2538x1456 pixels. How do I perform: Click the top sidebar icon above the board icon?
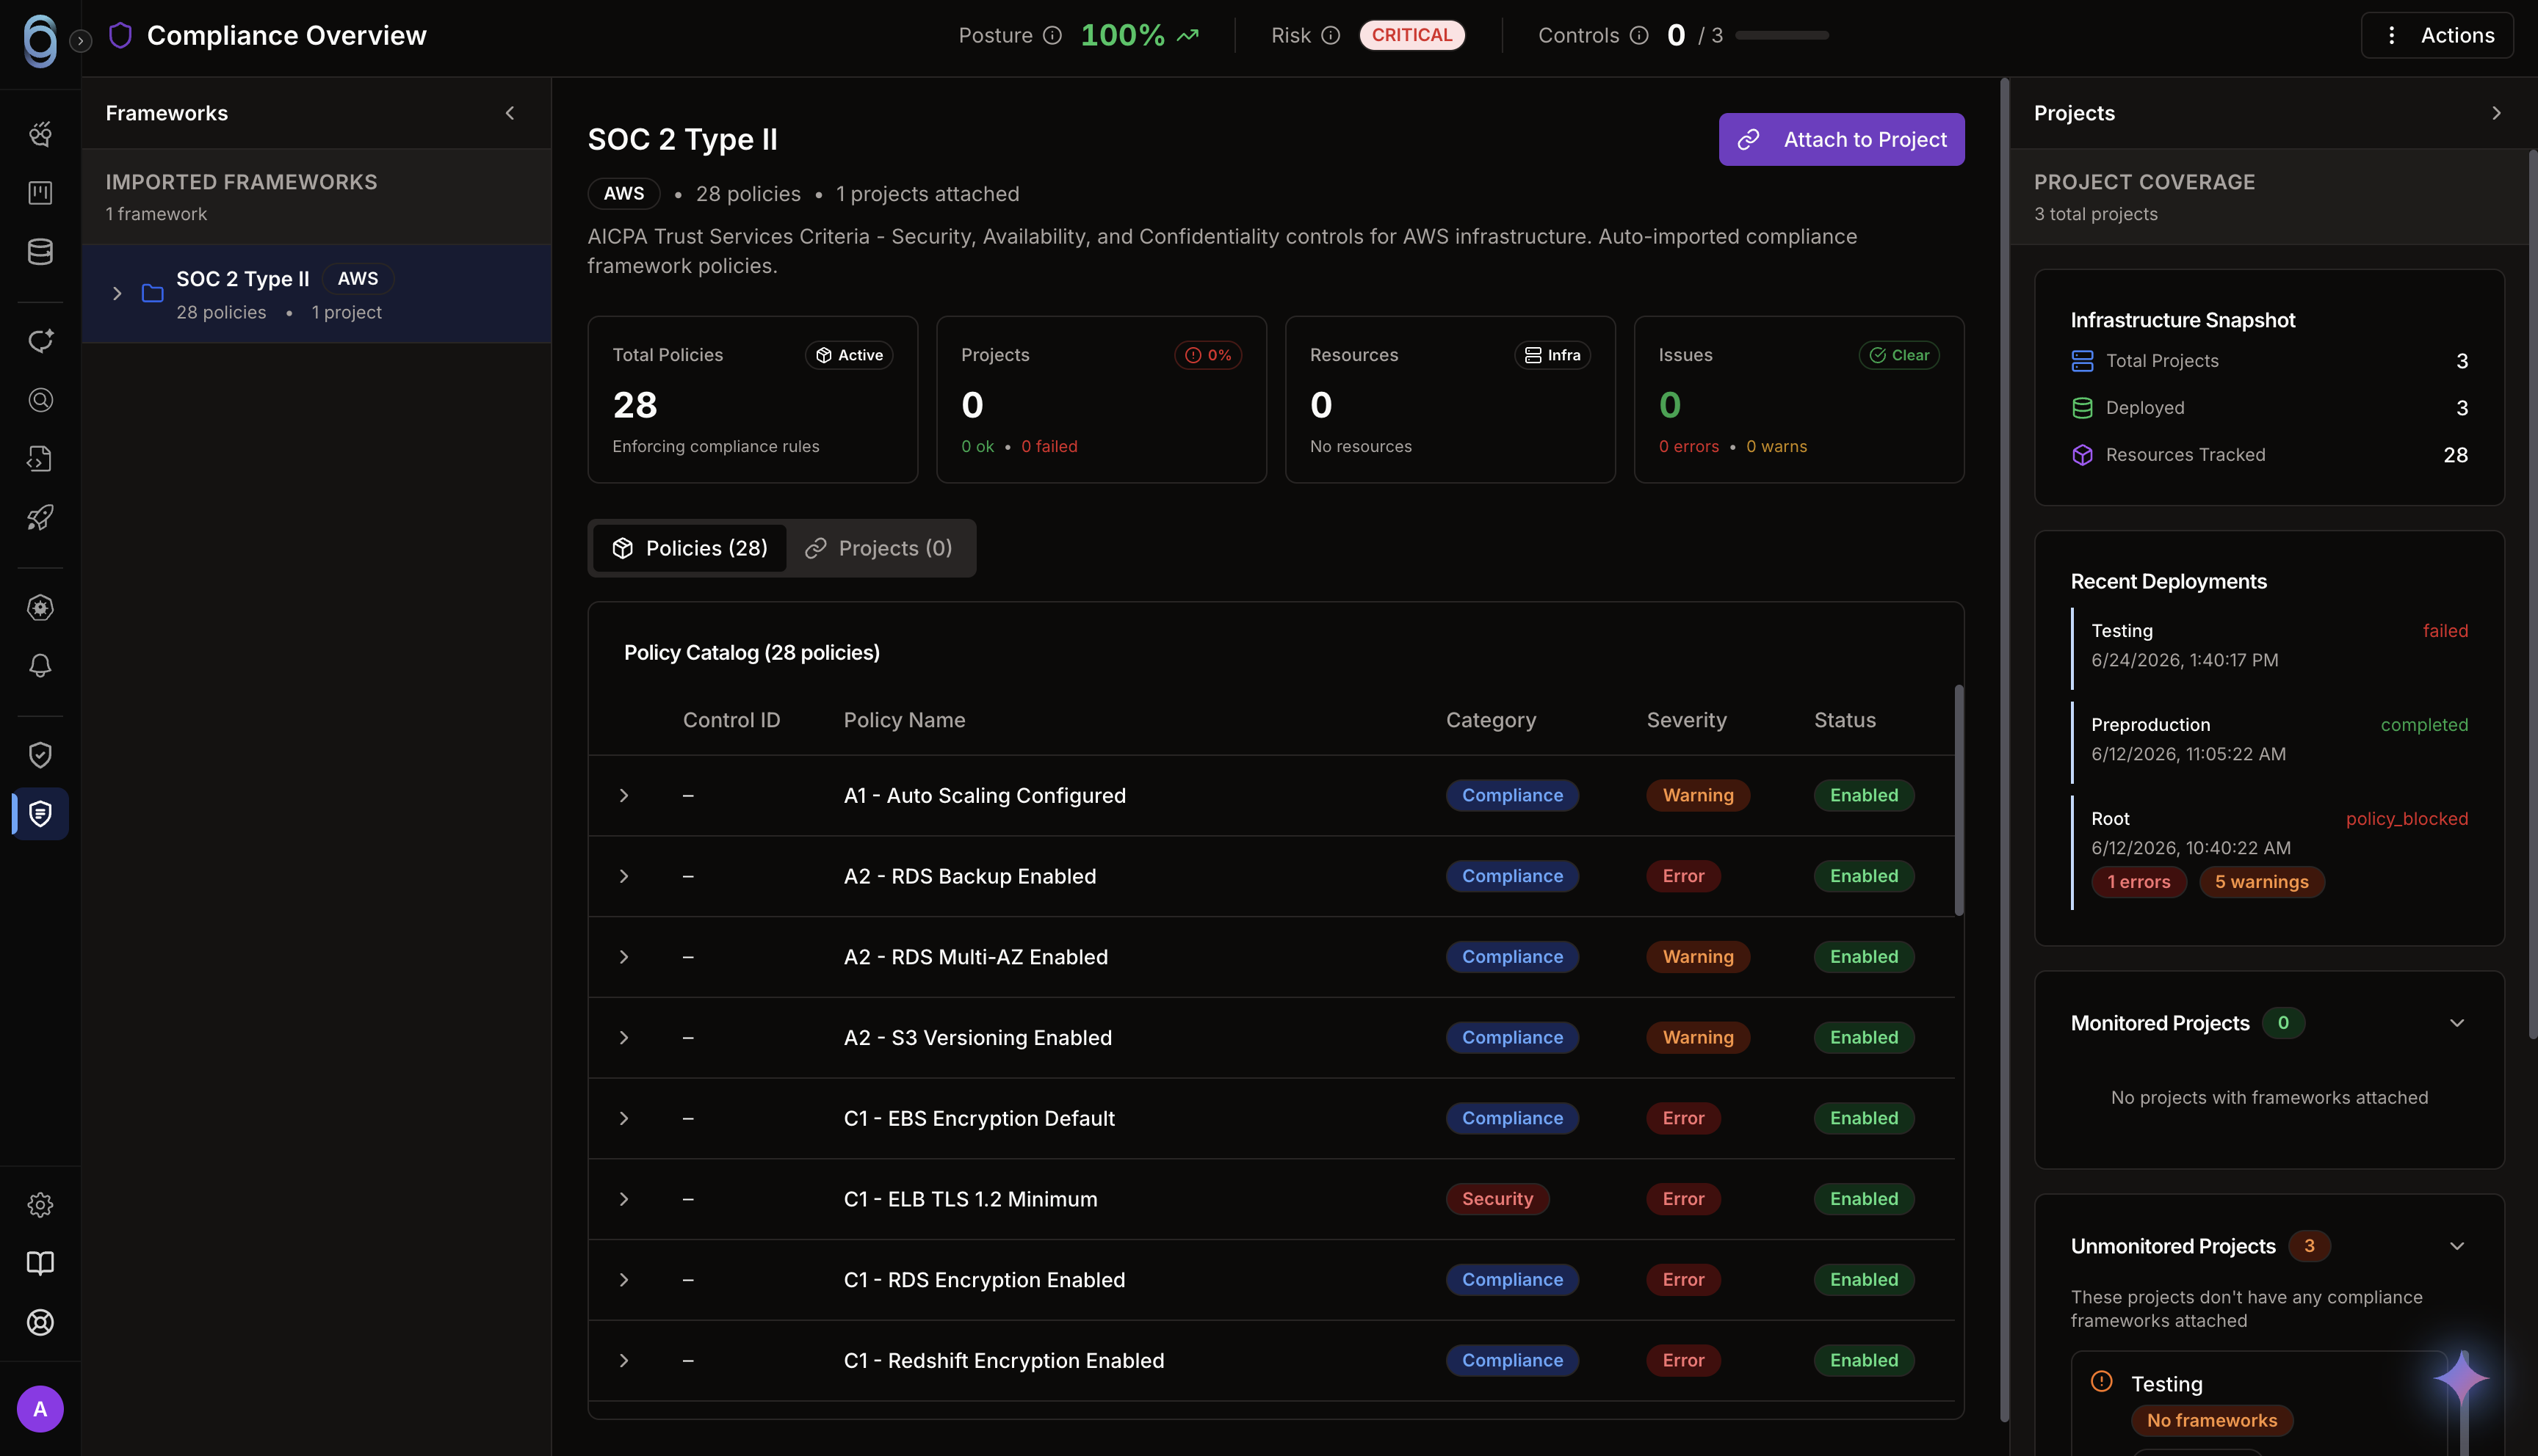point(40,134)
